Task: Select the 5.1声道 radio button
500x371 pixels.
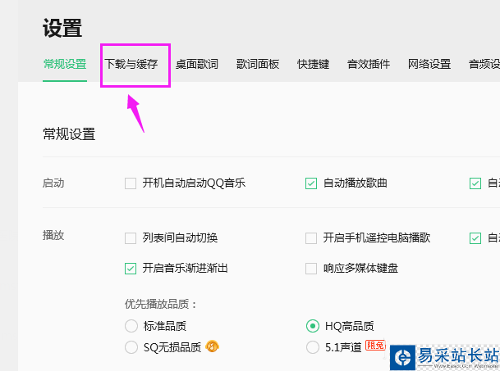Action: 312,347
